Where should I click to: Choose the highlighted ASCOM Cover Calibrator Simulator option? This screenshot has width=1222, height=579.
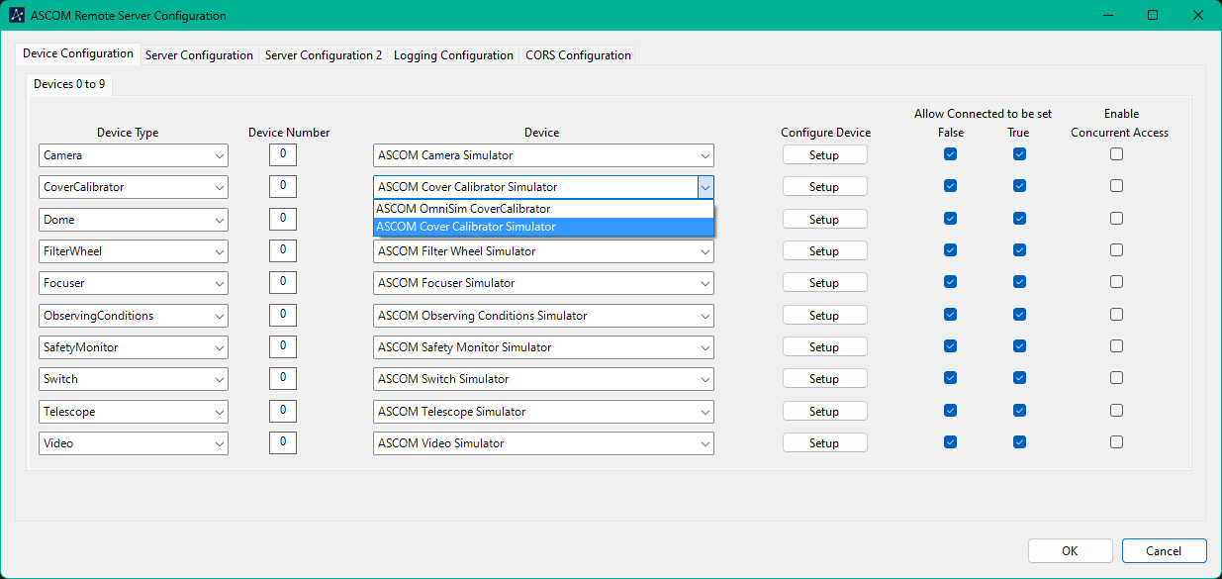click(x=542, y=227)
